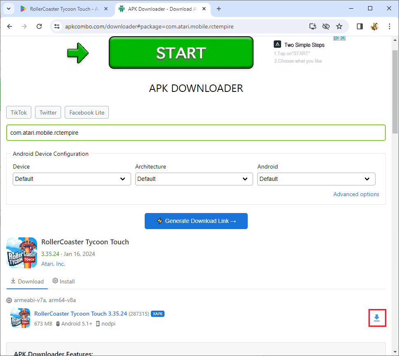This screenshot has width=399, height=356.
Task: Close the ad with the X icon
Action: click(x=343, y=38)
